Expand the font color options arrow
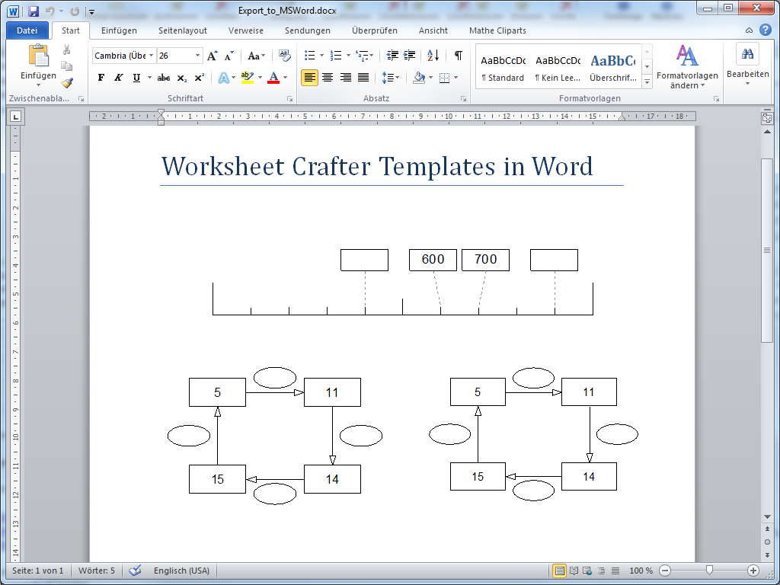 [285, 77]
